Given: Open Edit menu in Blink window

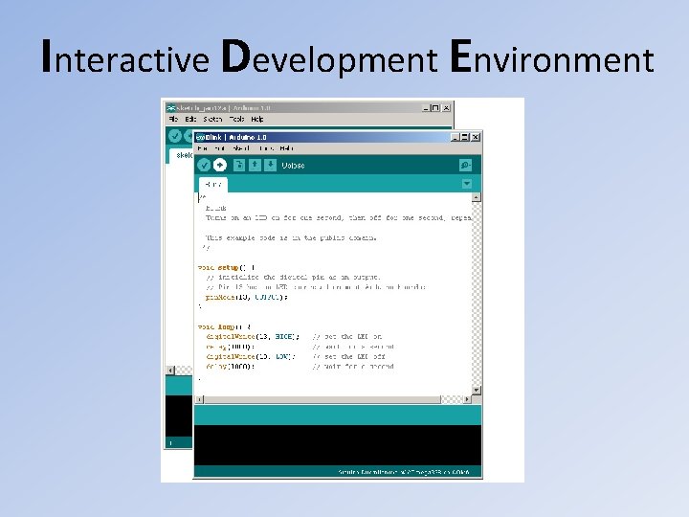Looking at the screenshot, I should (x=219, y=148).
